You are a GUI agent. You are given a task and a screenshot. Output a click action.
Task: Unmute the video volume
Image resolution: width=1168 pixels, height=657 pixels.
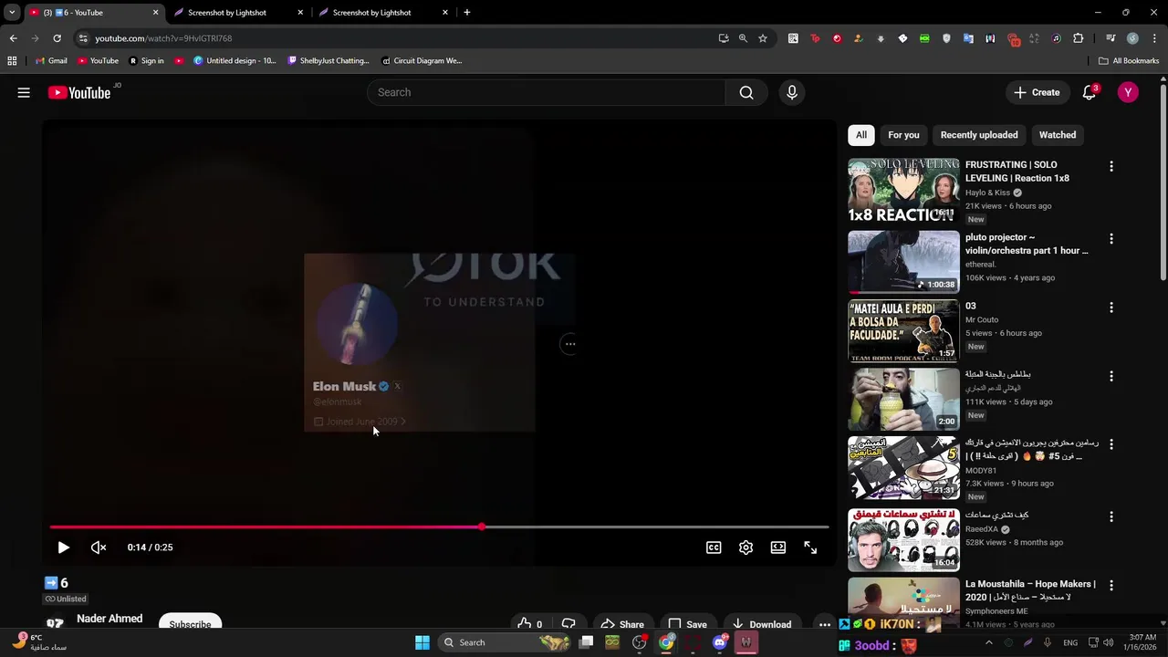click(x=99, y=547)
